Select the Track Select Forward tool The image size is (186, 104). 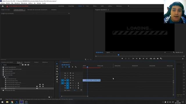(57, 66)
